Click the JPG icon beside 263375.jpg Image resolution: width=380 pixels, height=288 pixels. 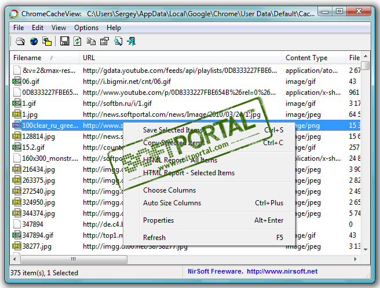click(16, 180)
